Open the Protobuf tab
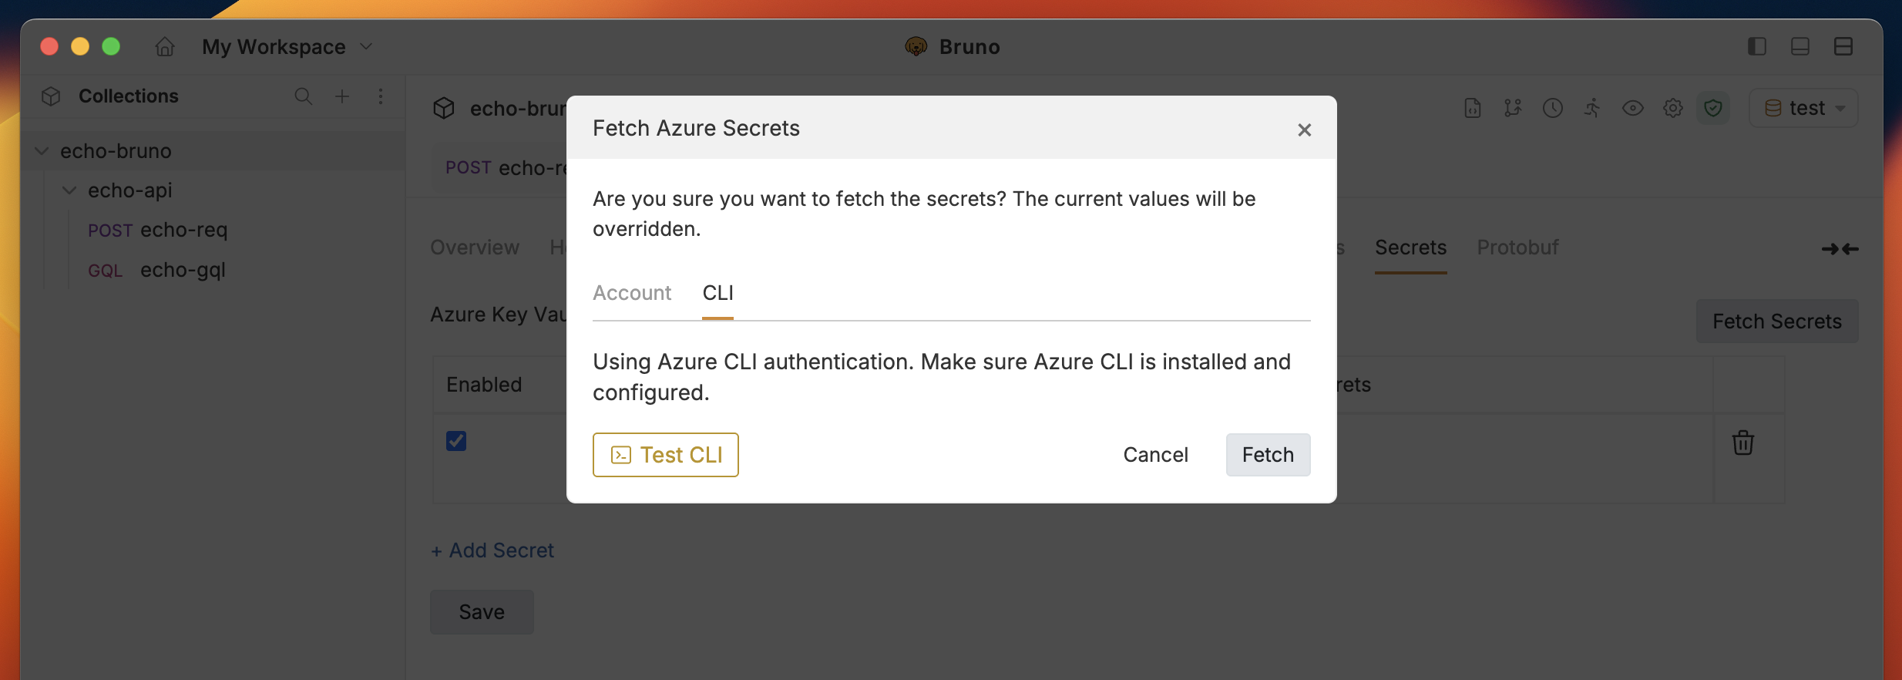Screen dimensions: 1902x680 [1517, 247]
